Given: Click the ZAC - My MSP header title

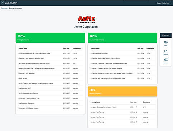Looking at the screenshot, I should (x=11, y=3).
